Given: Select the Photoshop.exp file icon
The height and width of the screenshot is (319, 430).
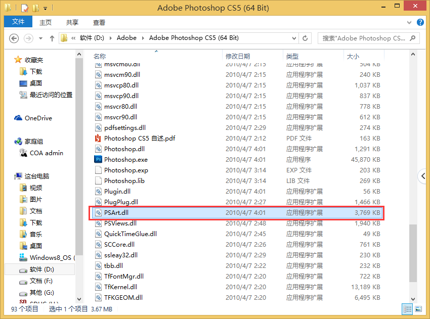Looking at the screenshot, I should (98, 170).
